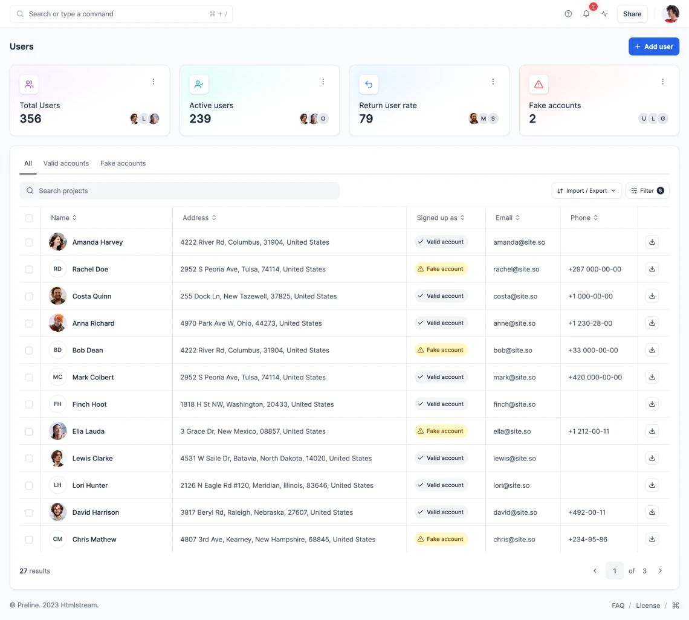
Task: Open Fake accounts card three-dot menu
Action: coord(663,82)
